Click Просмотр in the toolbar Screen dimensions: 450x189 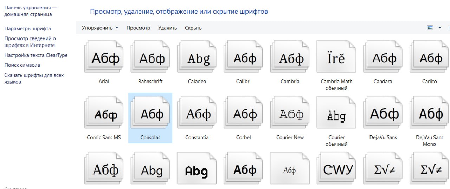pos(138,28)
